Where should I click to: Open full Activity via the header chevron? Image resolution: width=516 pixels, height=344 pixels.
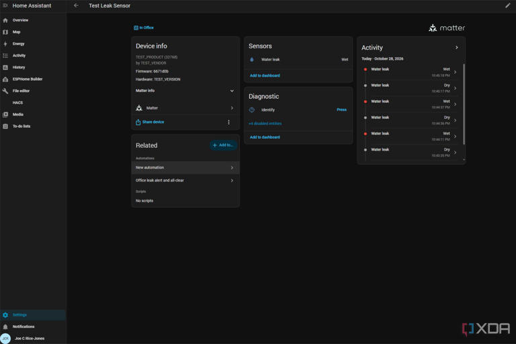point(456,48)
